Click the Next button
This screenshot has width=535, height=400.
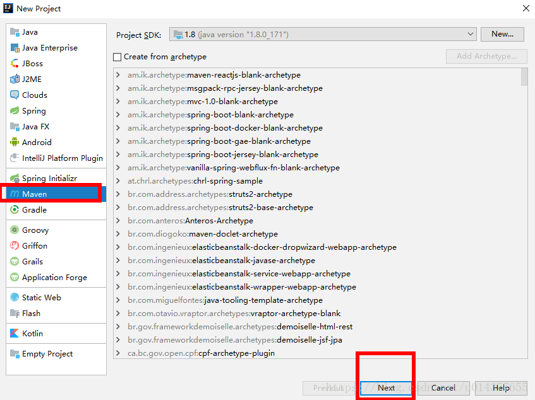386,388
